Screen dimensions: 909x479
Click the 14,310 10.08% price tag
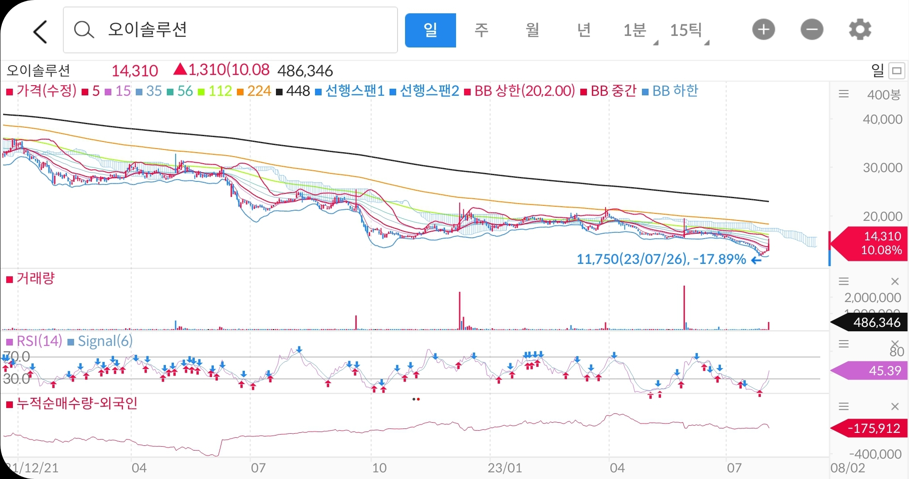click(869, 243)
